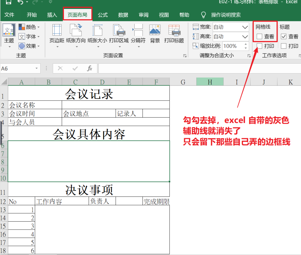Switch to the Formulas (公式) tab
This screenshot has width=301, height=255.
(x=103, y=15)
